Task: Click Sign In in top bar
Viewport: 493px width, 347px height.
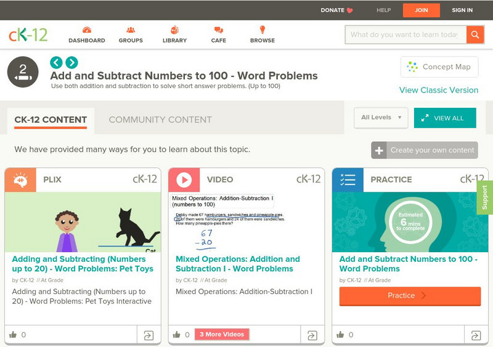Action: 462,10
